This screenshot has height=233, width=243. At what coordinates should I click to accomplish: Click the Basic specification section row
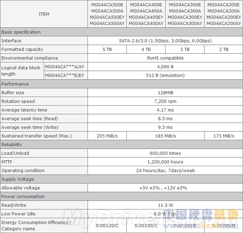(122, 32)
